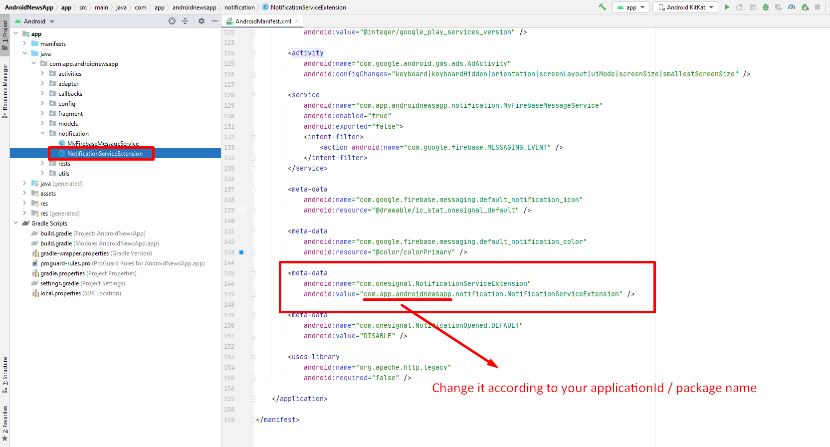Expand the manifests folder

pyautogui.click(x=25, y=43)
